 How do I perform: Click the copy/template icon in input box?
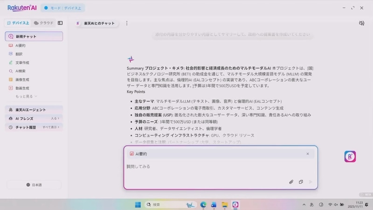pos(301,182)
